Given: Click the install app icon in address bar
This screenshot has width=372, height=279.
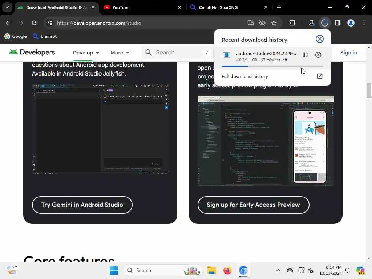Looking at the screenshot, I should [x=251, y=23].
